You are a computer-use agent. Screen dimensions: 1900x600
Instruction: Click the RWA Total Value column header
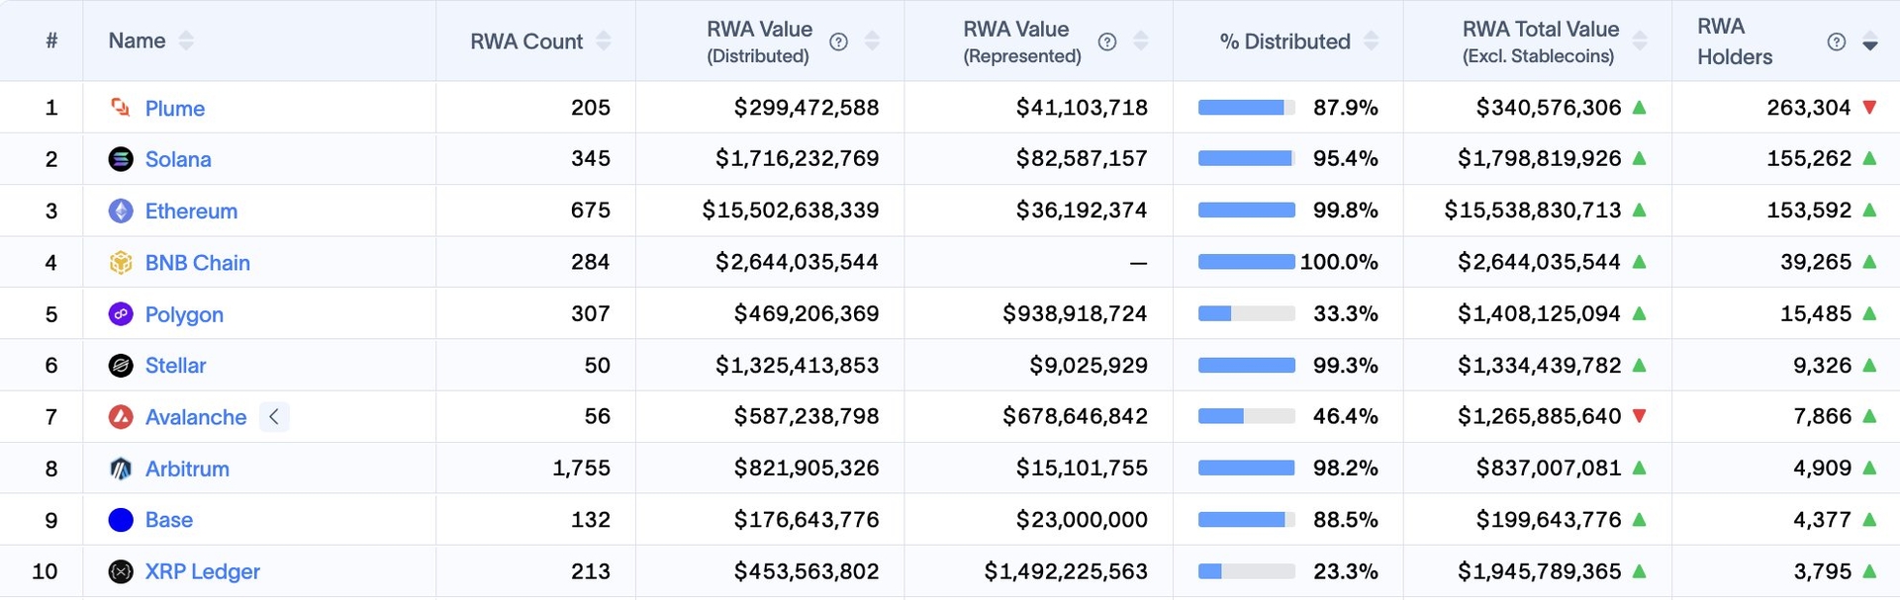pyautogui.click(x=1540, y=42)
